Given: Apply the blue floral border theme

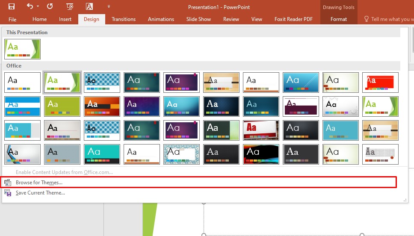Looking at the screenshot, I should [182, 154].
